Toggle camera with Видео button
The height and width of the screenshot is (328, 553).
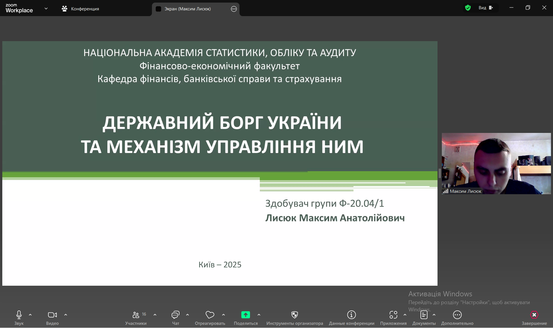click(52, 315)
